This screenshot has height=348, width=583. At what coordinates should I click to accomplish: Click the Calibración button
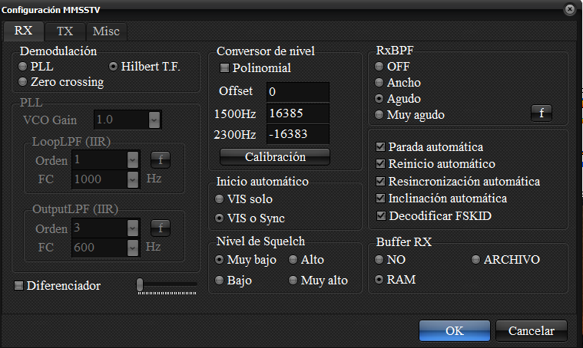275,156
